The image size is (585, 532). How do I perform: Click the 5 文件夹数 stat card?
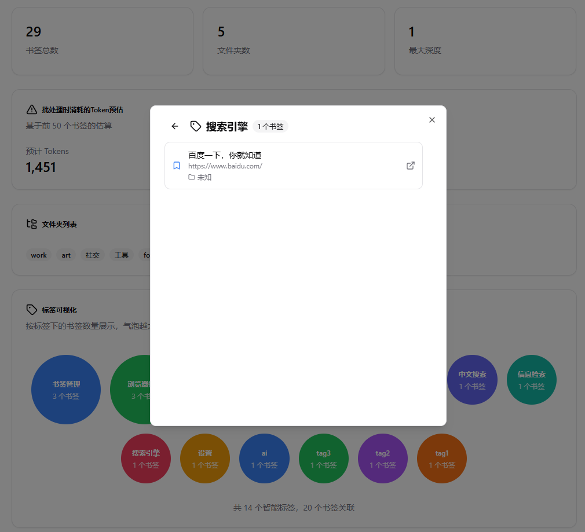coord(294,41)
